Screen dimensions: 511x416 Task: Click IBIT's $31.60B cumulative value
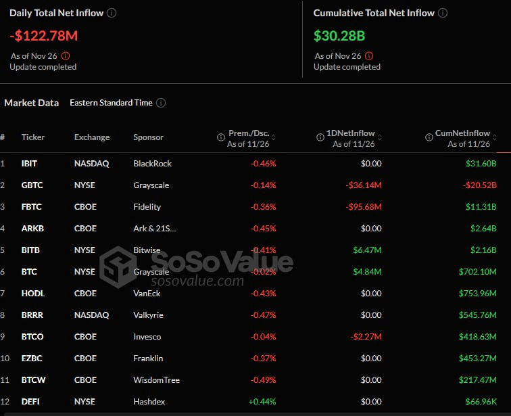[x=481, y=164]
